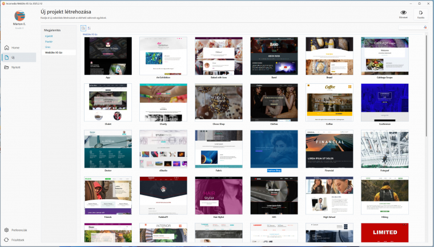Viewport: 434px width, 247px height.
Task: Choose the Coffee template thumbnail
Action: tap(329, 102)
